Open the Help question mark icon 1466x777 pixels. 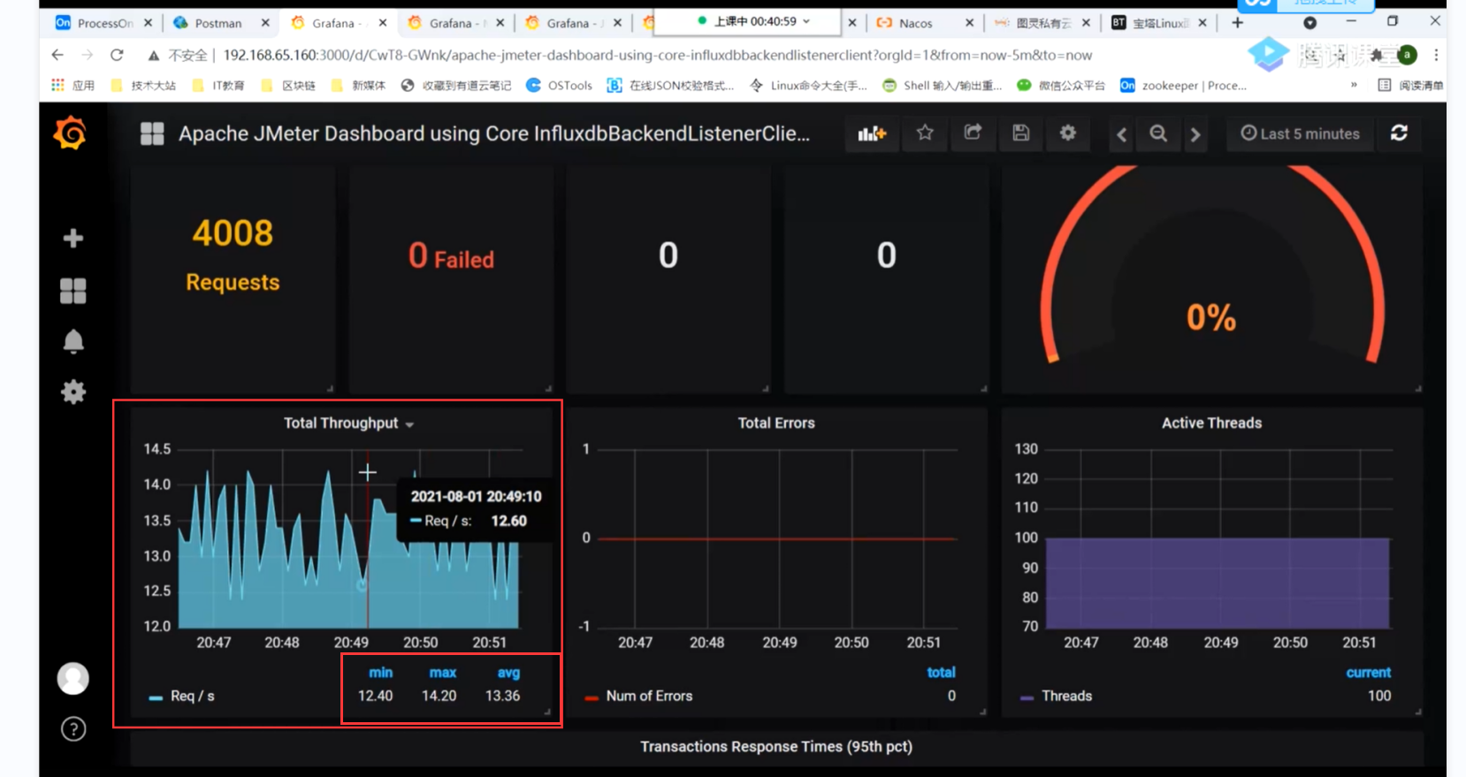pos(73,729)
